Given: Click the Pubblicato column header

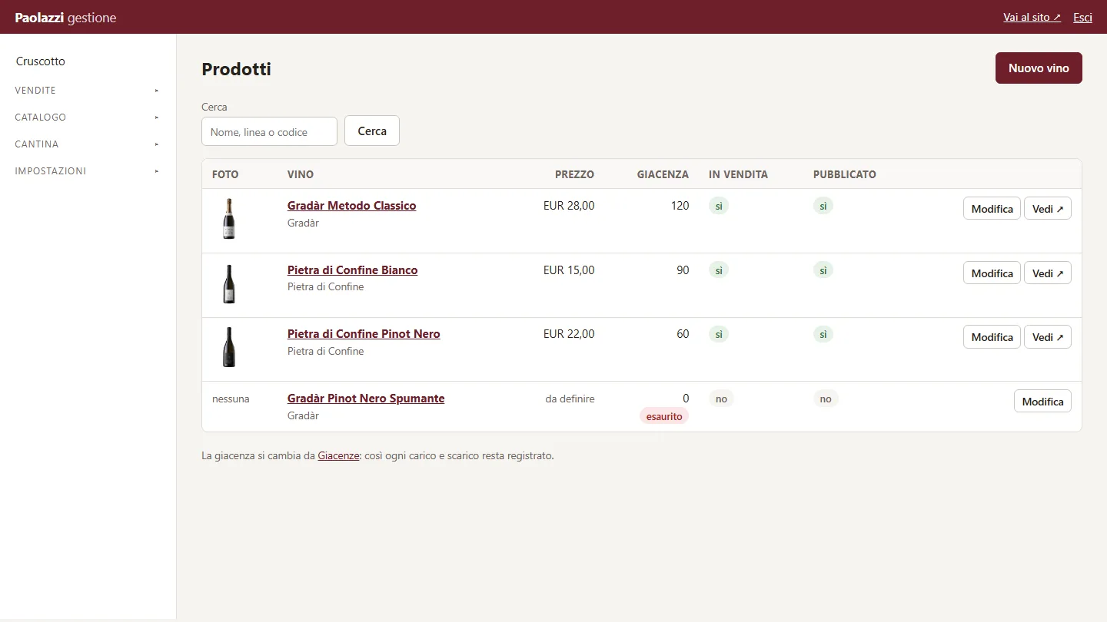Looking at the screenshot, I should pyautogui.click(x=845, y=174).
